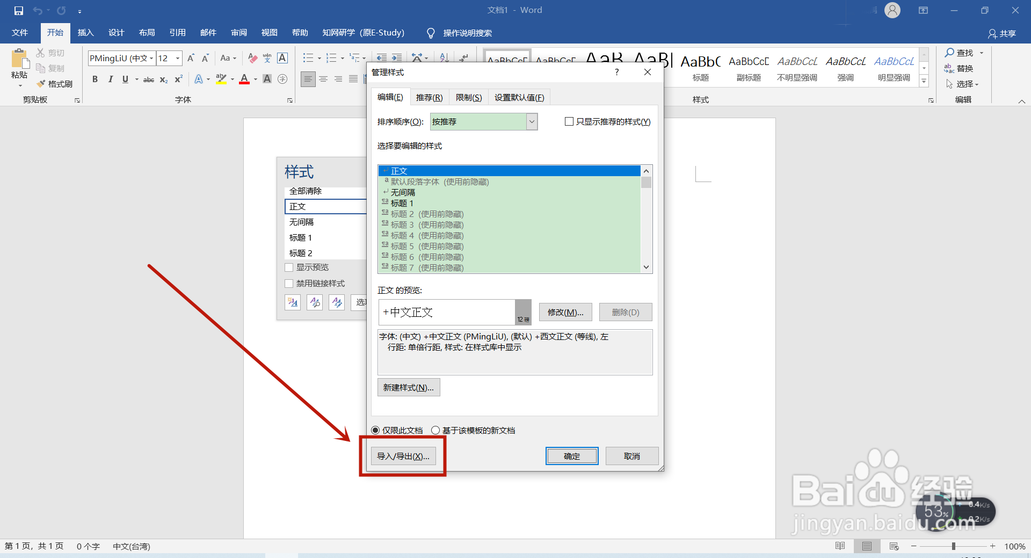
Task: Click the 导入/导出(X)... button
Action: click(403, 456)
